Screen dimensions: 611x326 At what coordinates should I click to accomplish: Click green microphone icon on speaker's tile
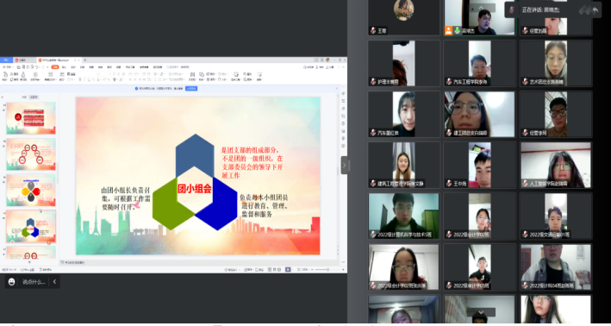pyautogui.click(x=458, y=30)
